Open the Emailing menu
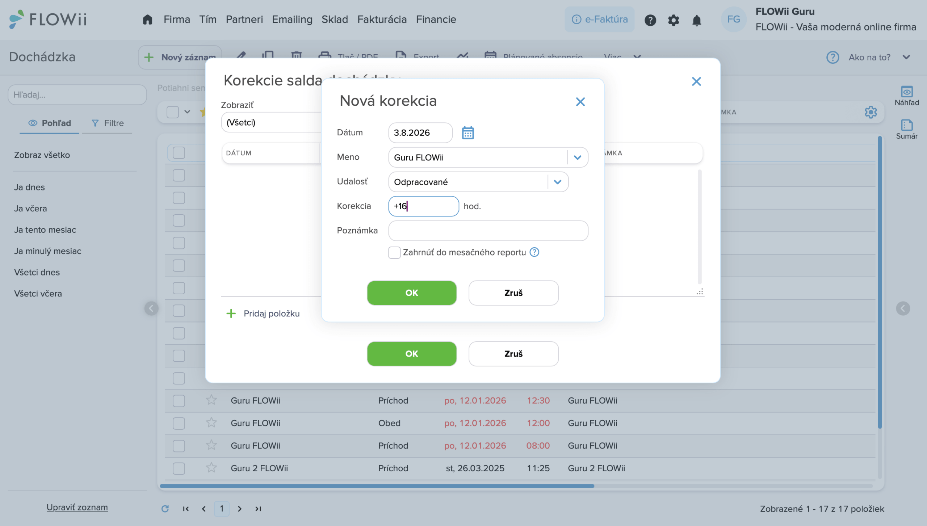The image size is (927, 526). pos(292,20)
